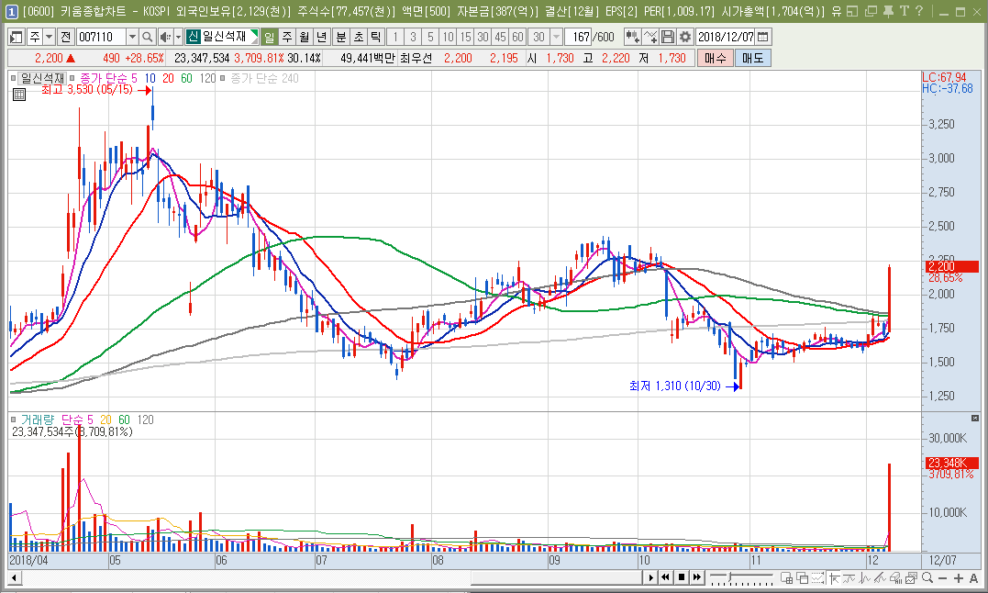Open the calendar date picker icon
The image size is (988, 593).
coord(763,37)
